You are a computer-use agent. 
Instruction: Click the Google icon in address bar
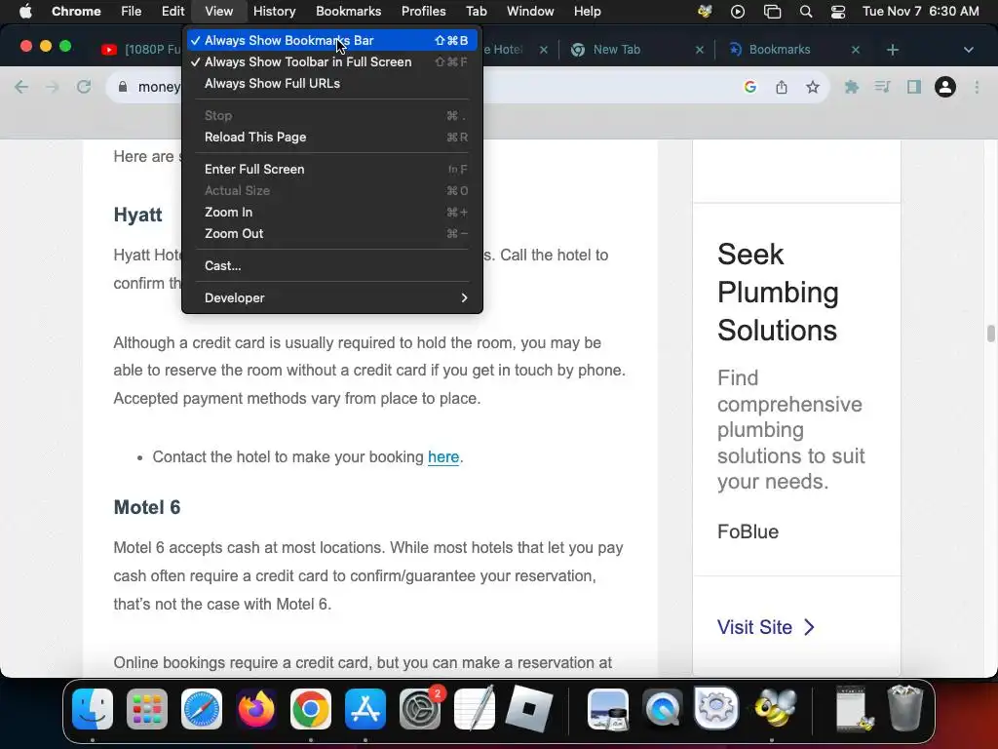(x=750, y=87)
